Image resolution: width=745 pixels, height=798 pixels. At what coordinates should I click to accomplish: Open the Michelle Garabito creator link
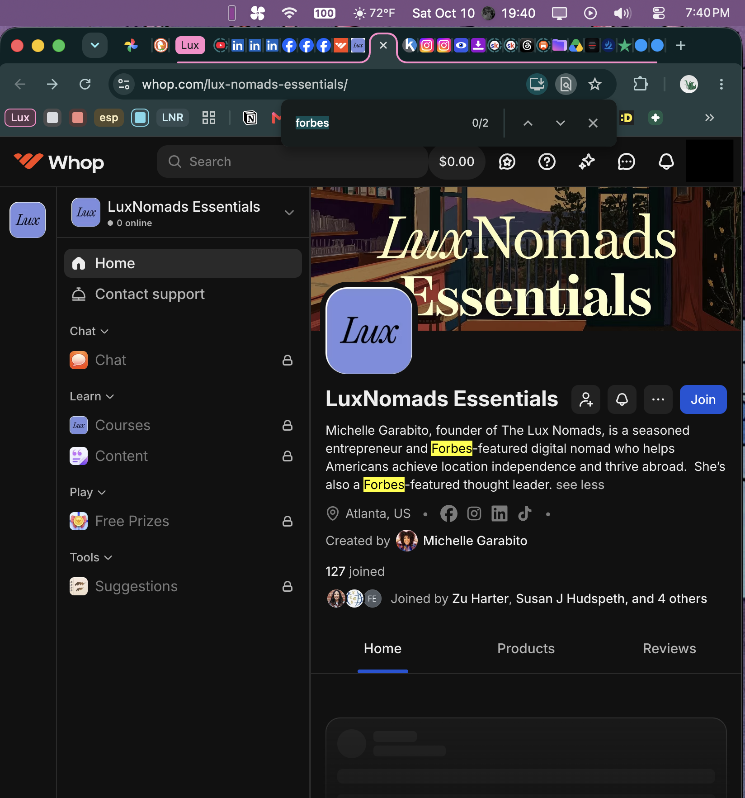click(475, 541)
